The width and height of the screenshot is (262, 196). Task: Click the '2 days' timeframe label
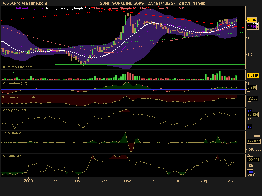coord(184,3)
